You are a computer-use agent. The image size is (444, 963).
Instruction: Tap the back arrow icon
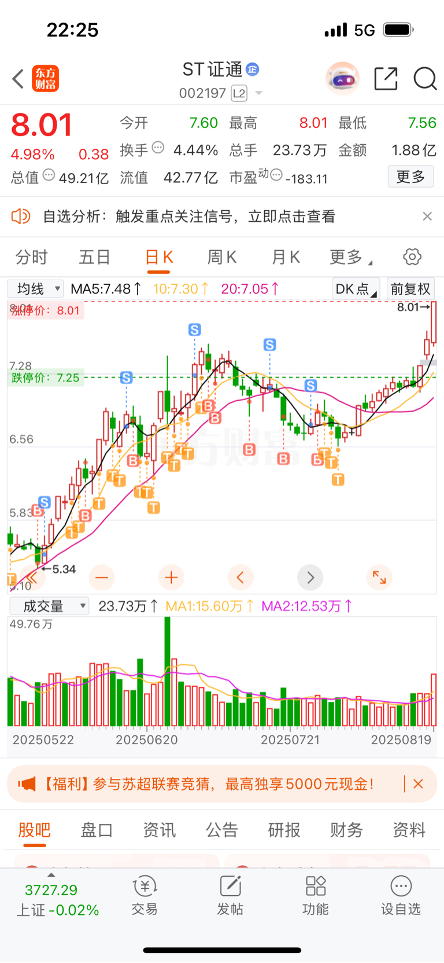pyautogui.click(x=18, y=79)
